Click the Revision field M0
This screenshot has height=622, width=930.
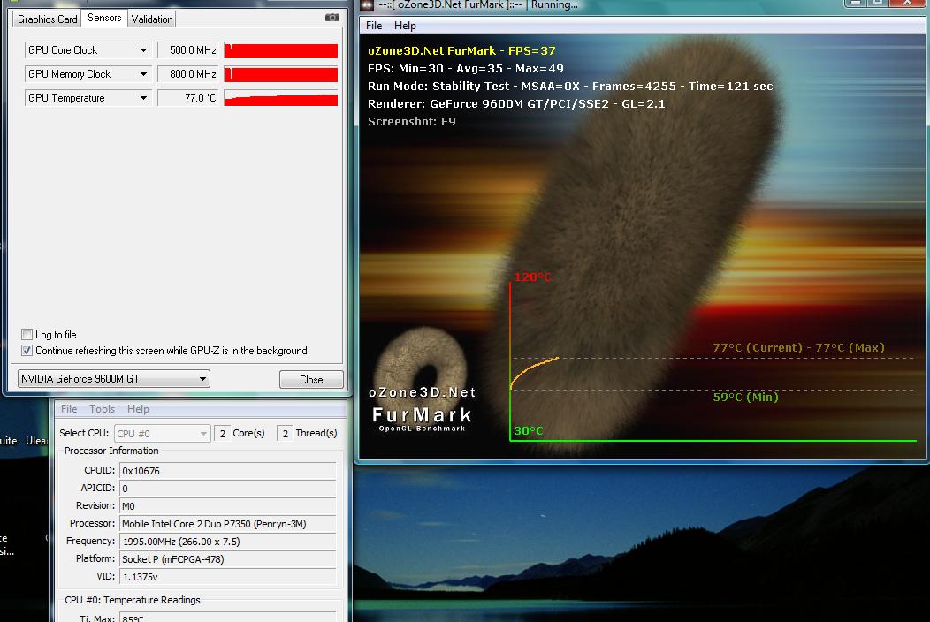pos(228,506)
